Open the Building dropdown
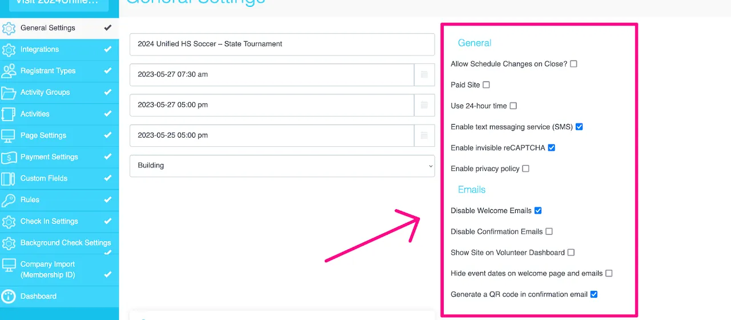This screenshot has width=731, height=320. pyautogui.click(x=282, y=166)
